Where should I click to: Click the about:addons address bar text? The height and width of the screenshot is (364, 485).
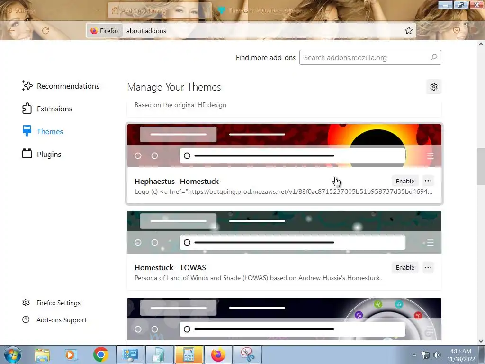(146, 31)
